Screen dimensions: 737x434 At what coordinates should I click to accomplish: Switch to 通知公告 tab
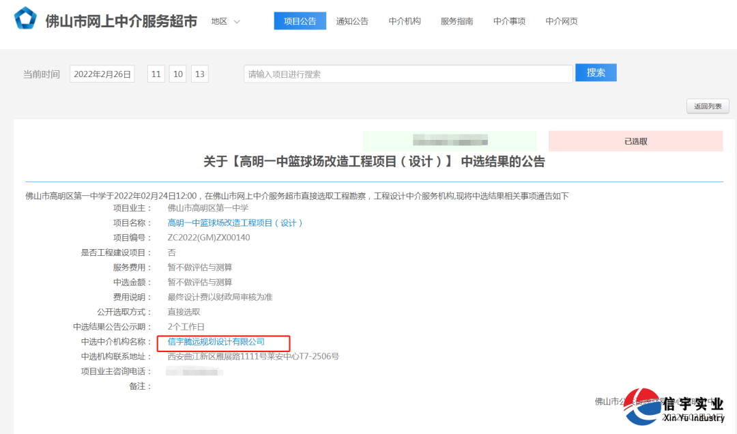352,21
